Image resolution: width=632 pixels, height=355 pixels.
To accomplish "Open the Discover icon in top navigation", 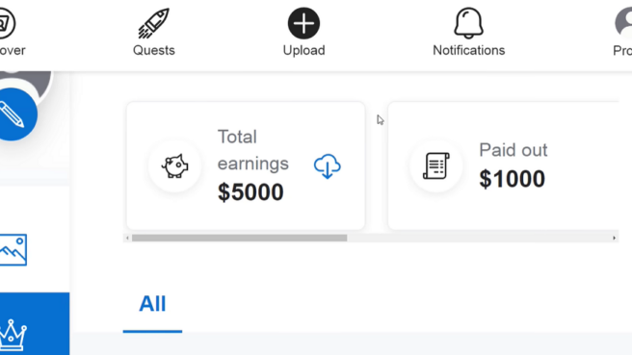I will (x=7, y=23).
